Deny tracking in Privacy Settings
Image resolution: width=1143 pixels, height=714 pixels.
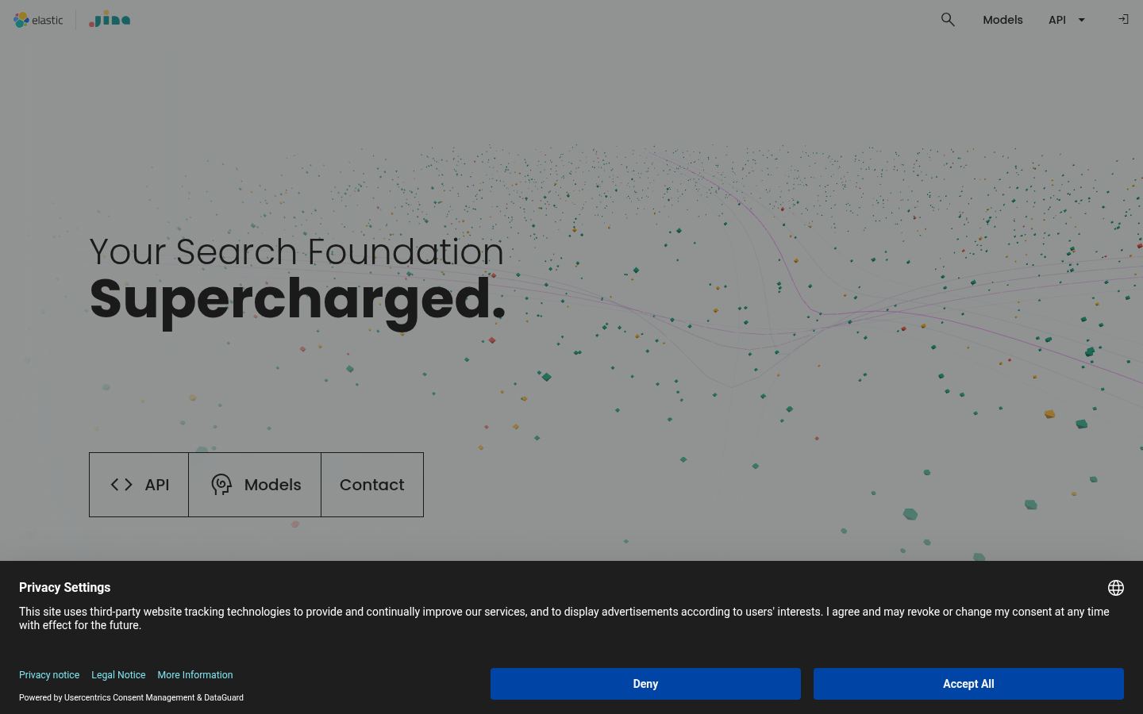645,684
